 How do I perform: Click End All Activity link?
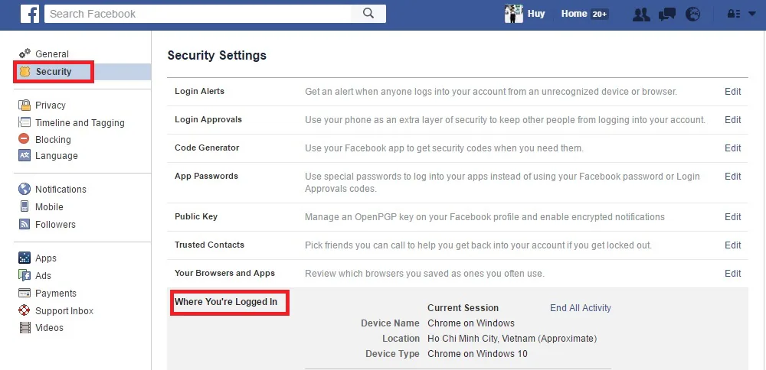pos(581,307)
